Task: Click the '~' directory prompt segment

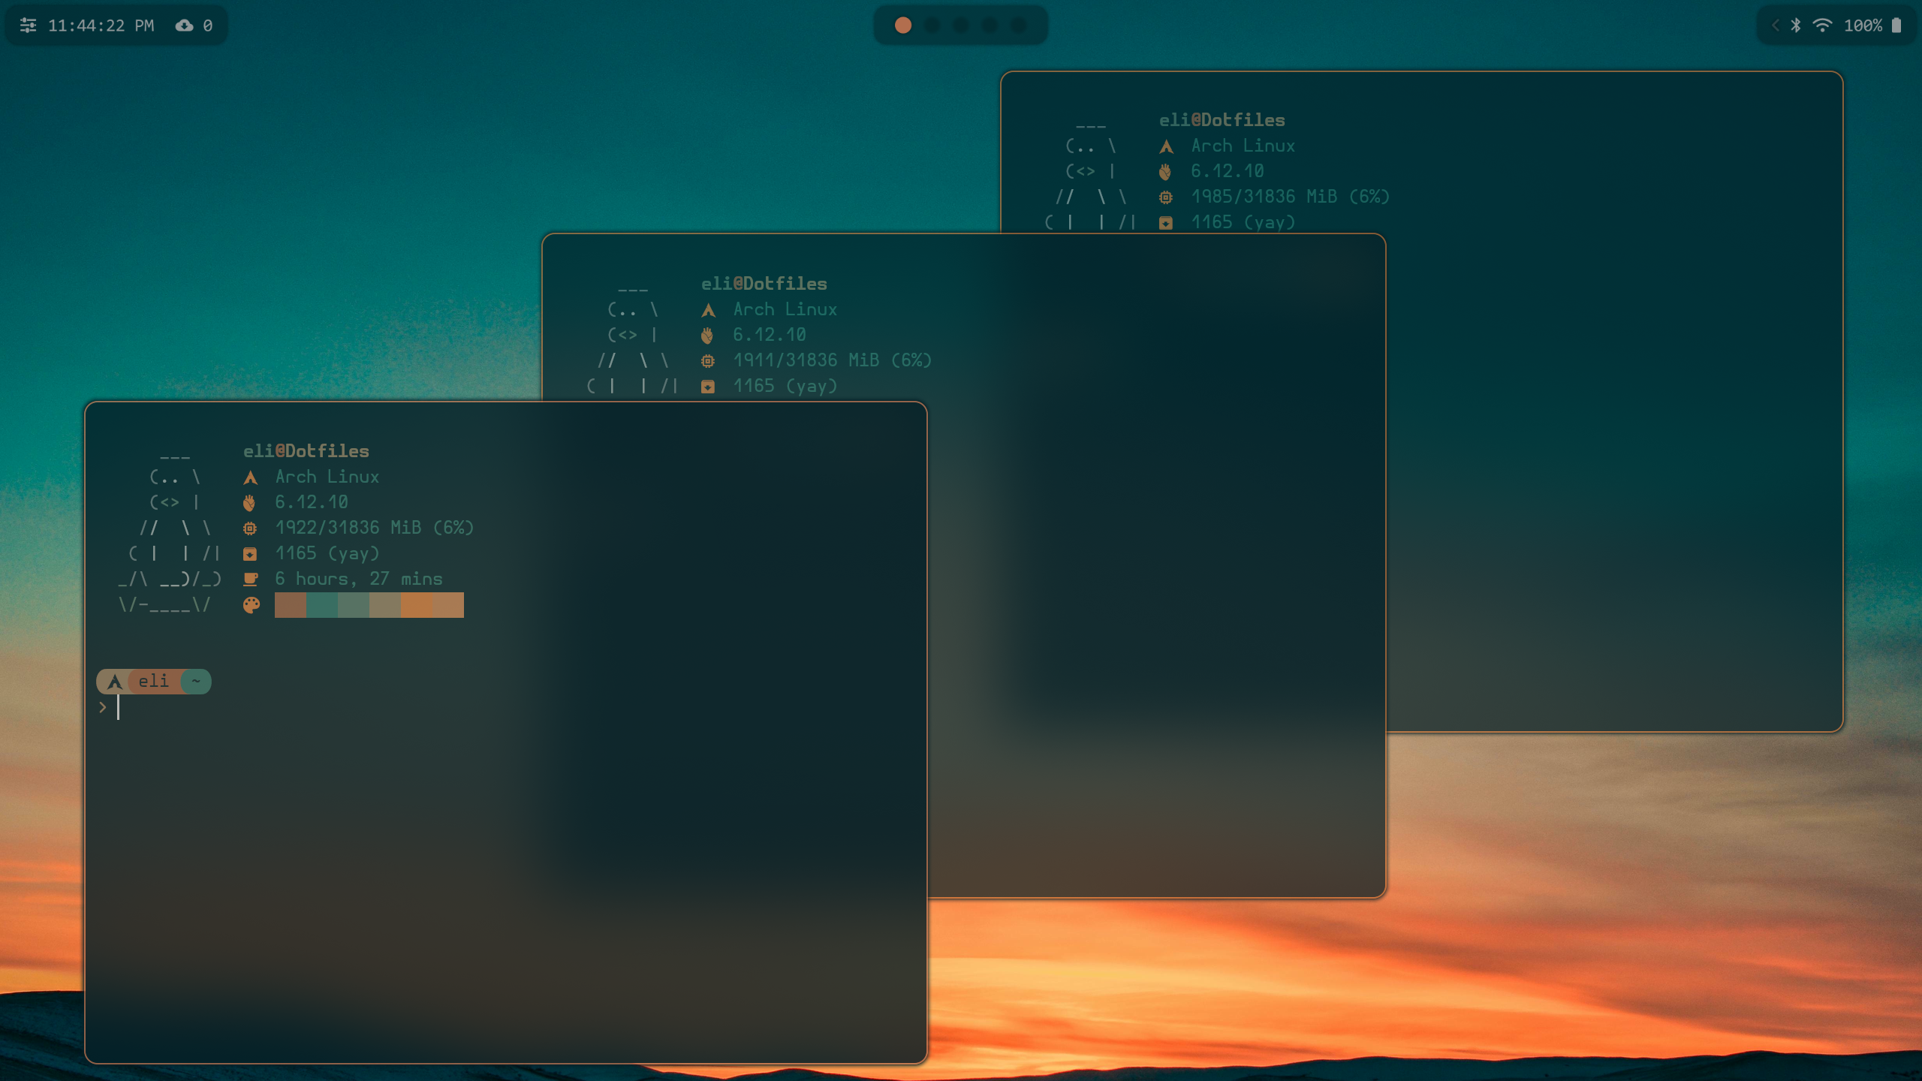Action: click(x=196, y=682)
